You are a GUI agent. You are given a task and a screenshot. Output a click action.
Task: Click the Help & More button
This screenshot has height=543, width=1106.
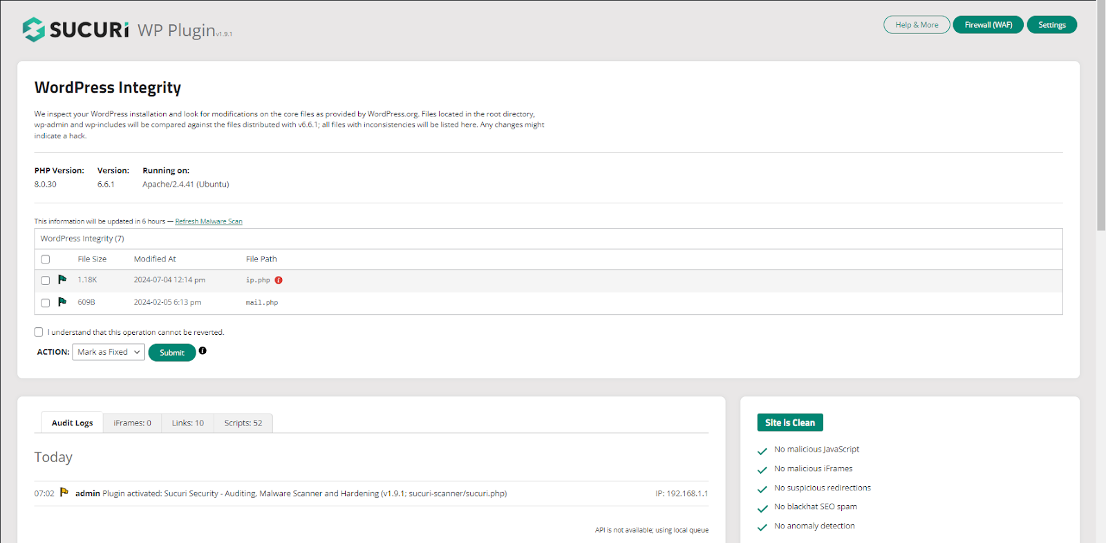click(917, 25)
